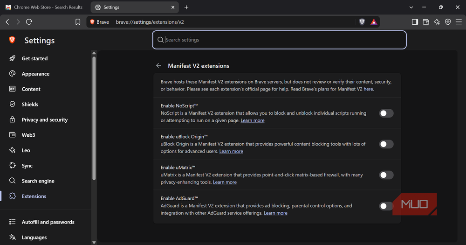Screen dimensions: 466x245
Task: Open Privacy and security settings
Action: 45,119
